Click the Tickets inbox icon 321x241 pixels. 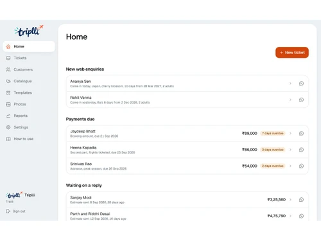point(8,58)
